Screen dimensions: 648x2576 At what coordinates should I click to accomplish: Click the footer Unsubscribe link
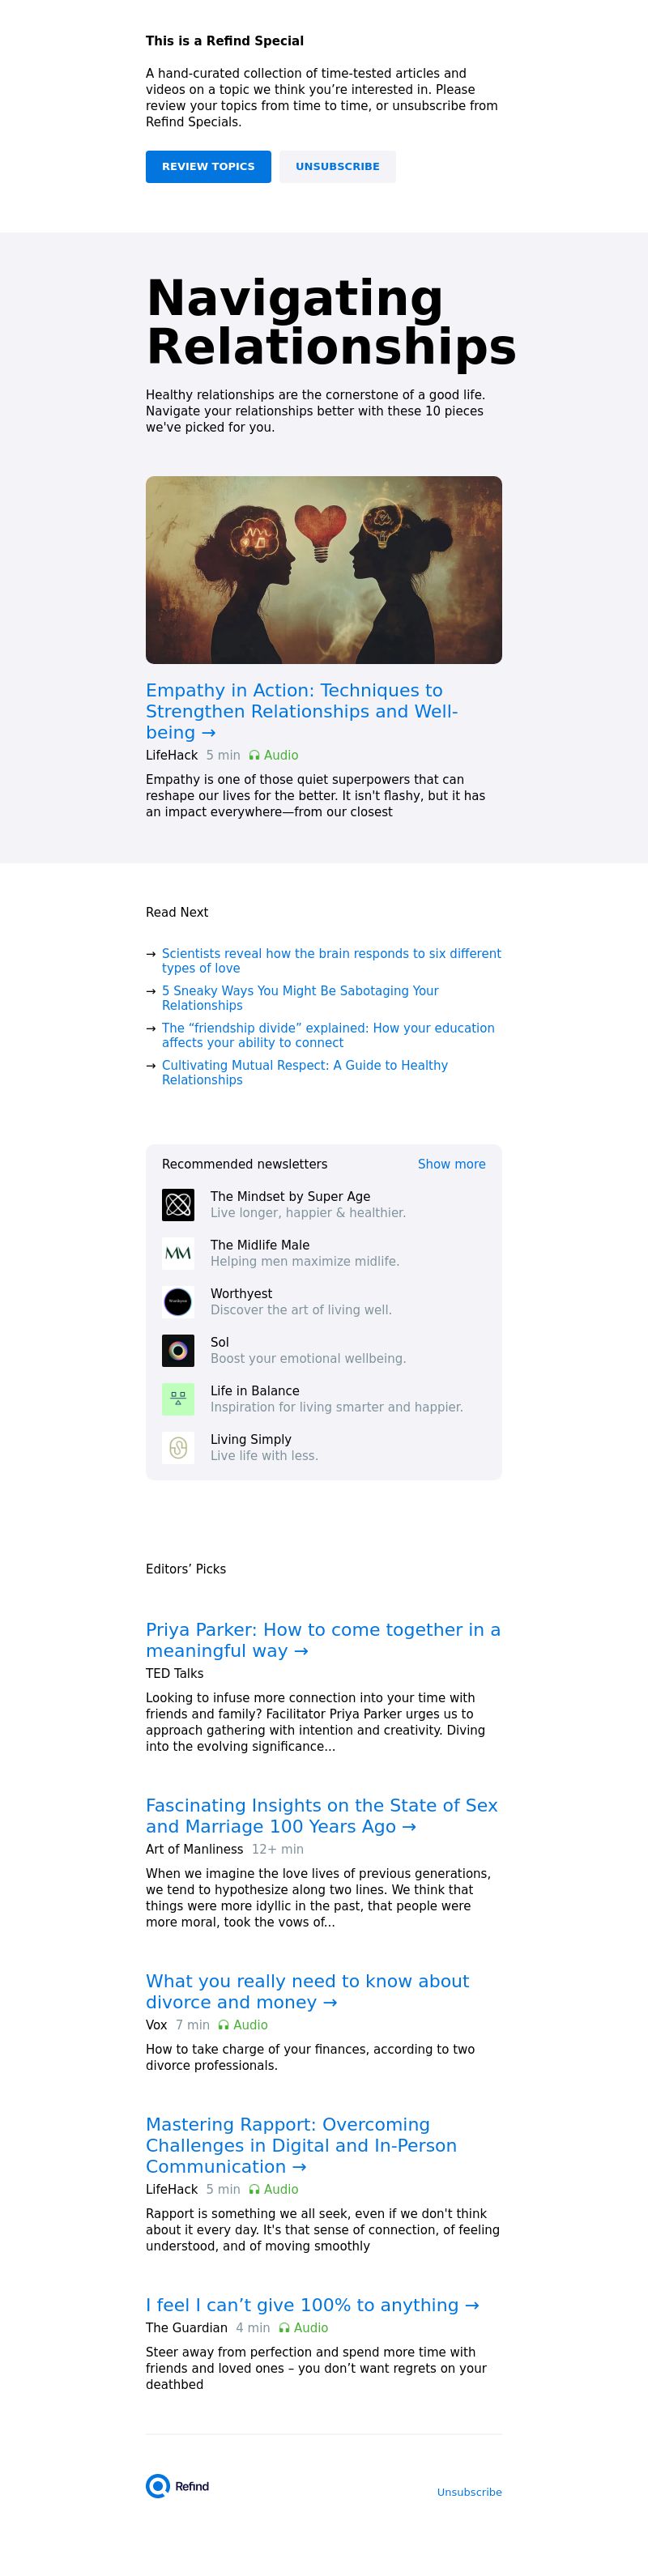[x=469, y=2492]
